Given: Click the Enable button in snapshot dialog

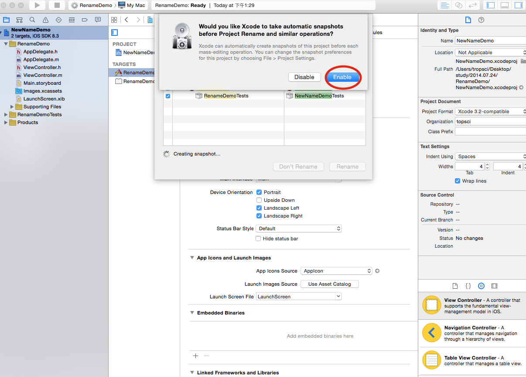Looking at the screenshot, I should (342, 77).
